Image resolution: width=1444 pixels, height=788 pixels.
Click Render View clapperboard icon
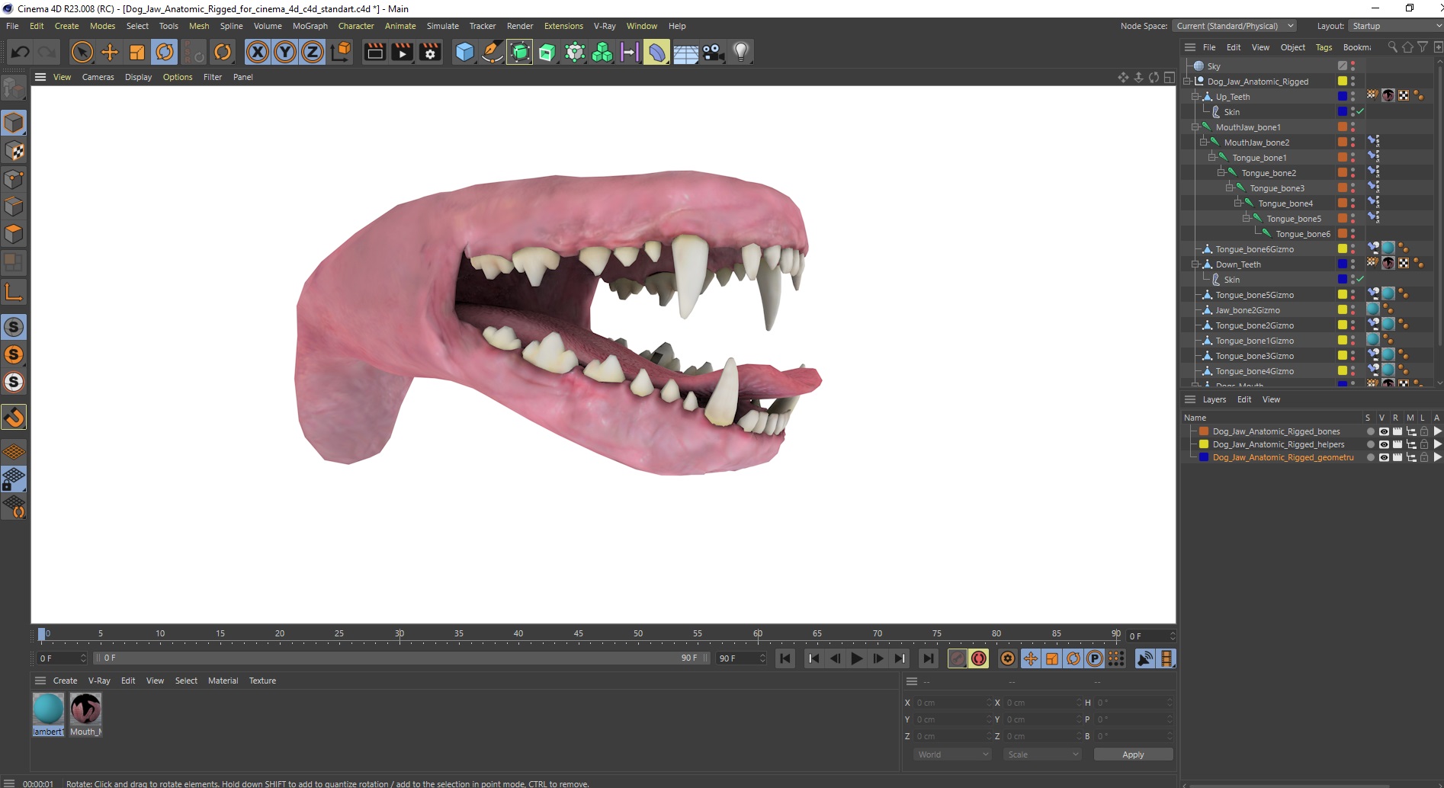374,52
